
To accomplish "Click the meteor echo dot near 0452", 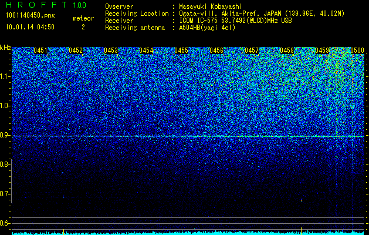I will (63, 197).
